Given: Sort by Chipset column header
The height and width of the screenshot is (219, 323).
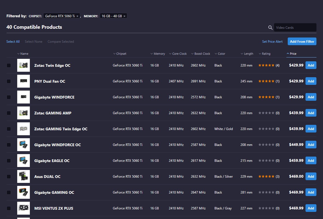Looking at the screenshot, I should pyautogui.click(x=120, y=54).
